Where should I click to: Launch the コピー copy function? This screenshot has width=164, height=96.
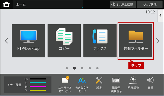64,41
